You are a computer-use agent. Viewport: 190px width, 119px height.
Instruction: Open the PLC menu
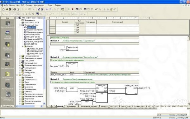point(22,5)
